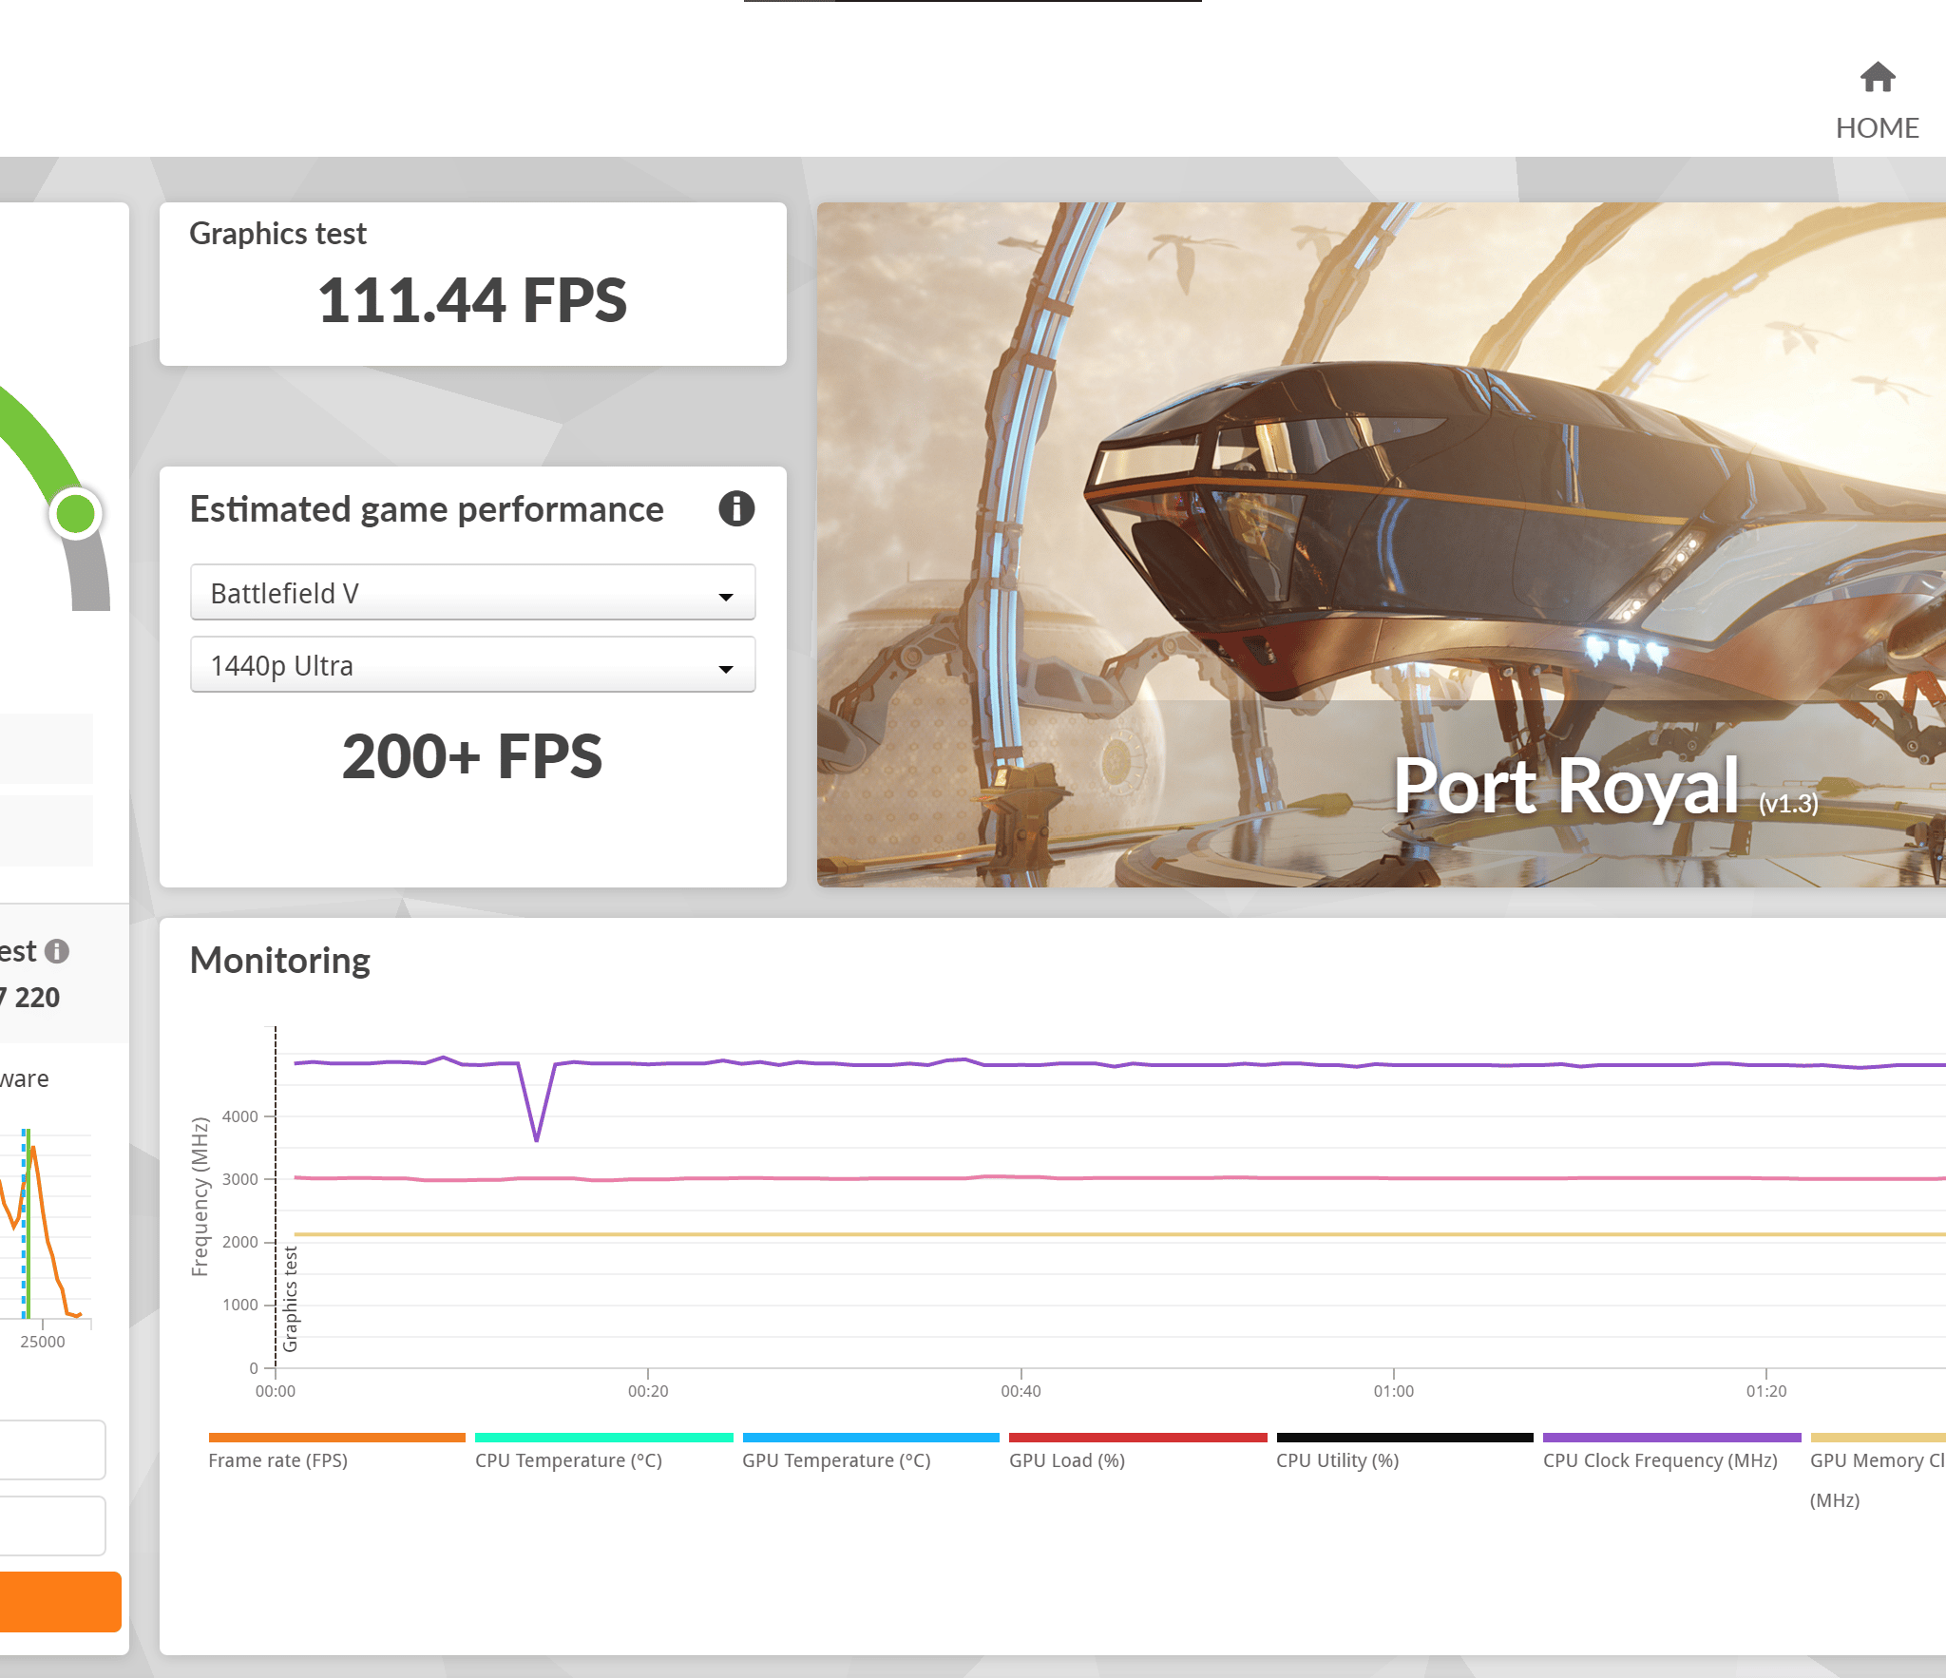This screenshot has height=1678, width=1946.
Task: Toggle GPU Temperature (°C) legend entry
Action: [870, 1452]
